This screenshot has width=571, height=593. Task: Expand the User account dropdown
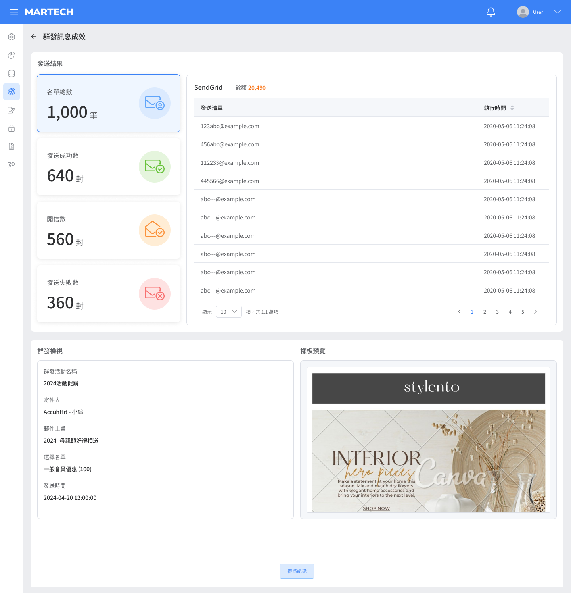[x=557, y=12]
